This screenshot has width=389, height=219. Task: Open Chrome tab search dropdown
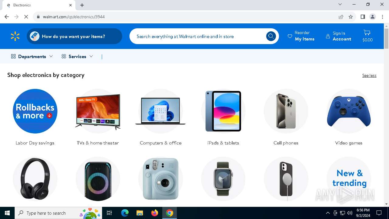pos(340,5)
